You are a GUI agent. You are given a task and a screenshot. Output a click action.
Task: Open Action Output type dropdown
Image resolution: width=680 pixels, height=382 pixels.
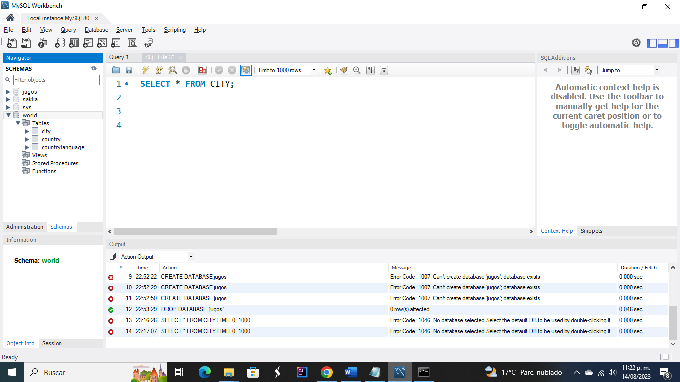191,257
